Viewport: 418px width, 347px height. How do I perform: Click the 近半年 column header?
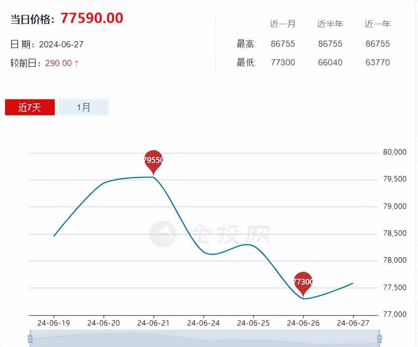coord(330,24)
